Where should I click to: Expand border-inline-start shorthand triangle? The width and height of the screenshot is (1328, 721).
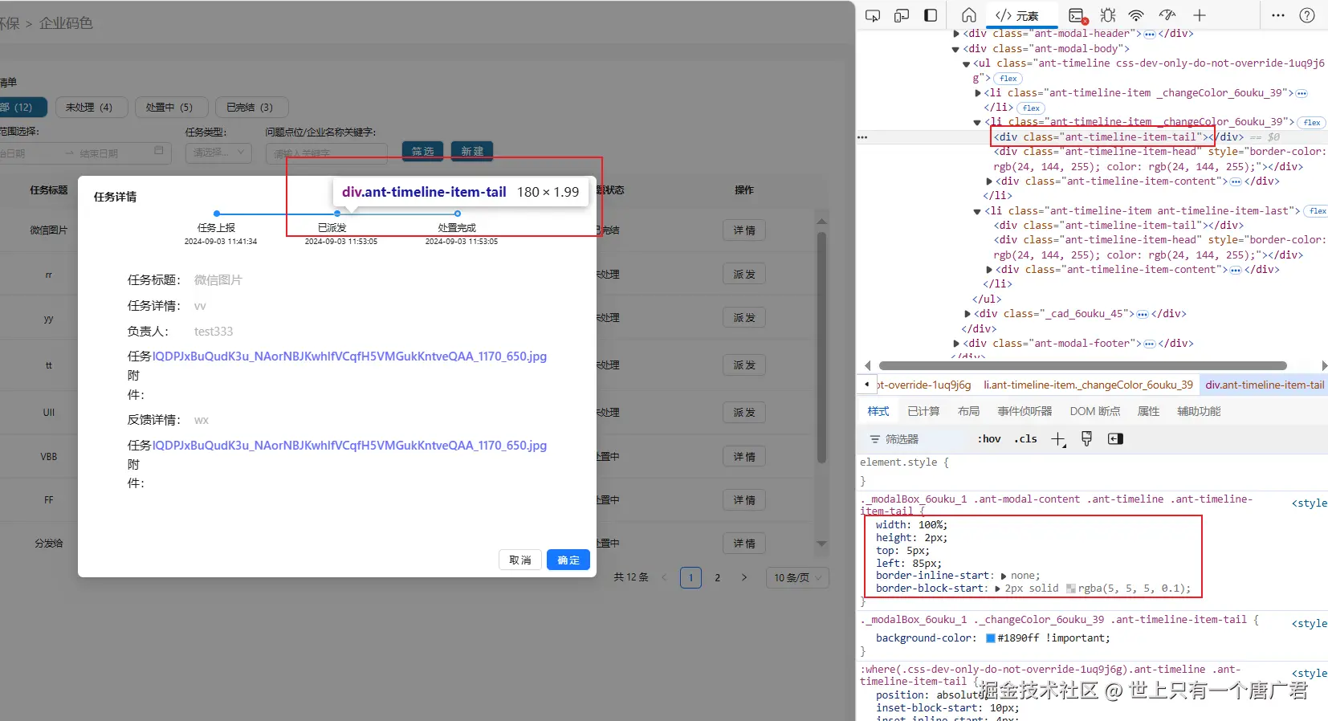point(1004,576)
